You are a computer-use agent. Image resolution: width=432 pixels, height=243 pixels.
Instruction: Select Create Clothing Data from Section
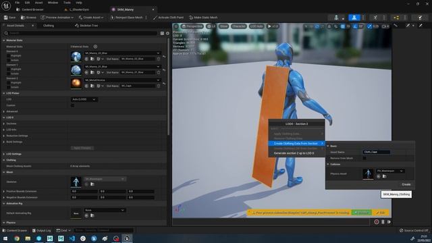pos(296,143)
